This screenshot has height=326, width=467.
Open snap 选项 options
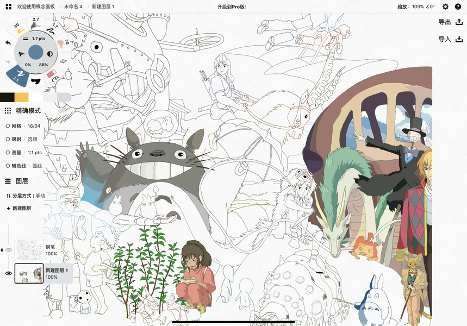33,139
